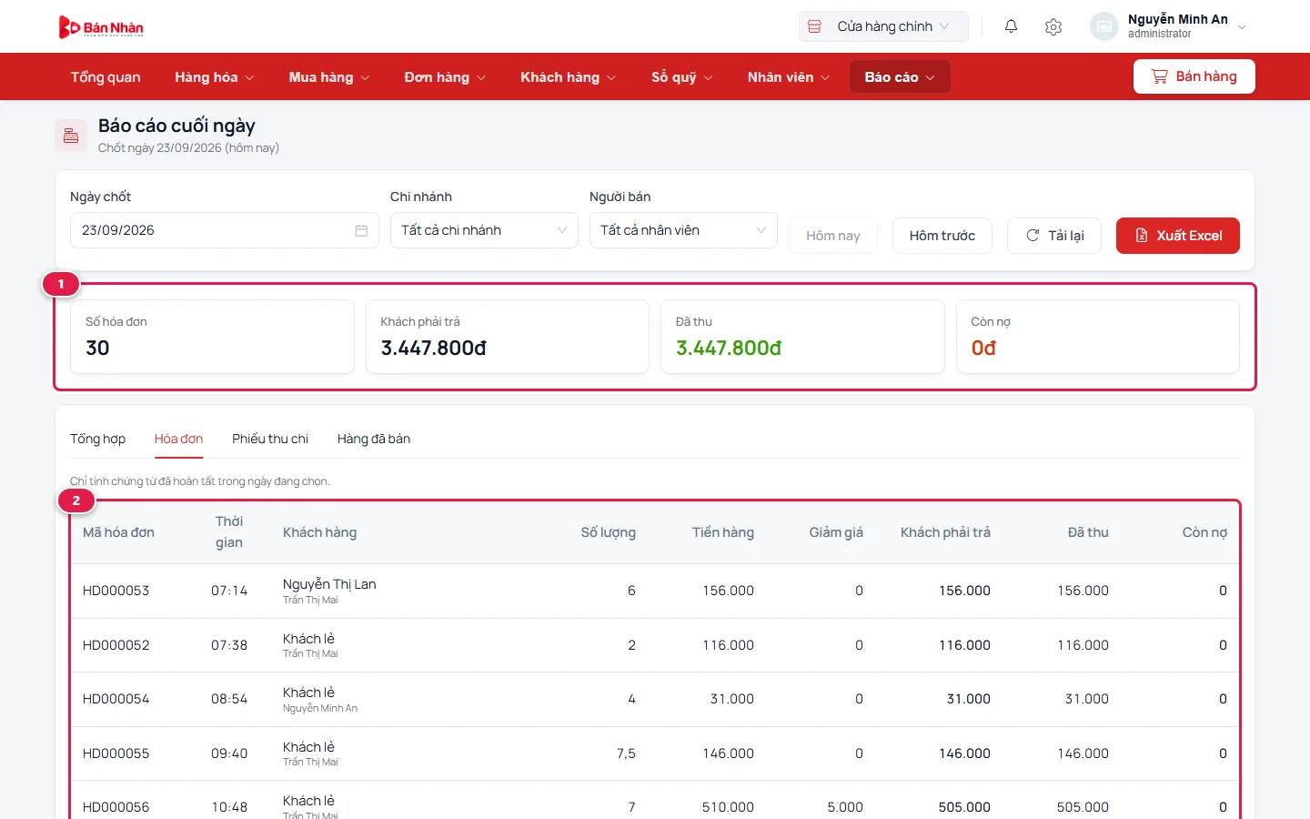Click invoice code HD000052
Image resolution: width=1310 pixels, height=819 pixels.
116,645
